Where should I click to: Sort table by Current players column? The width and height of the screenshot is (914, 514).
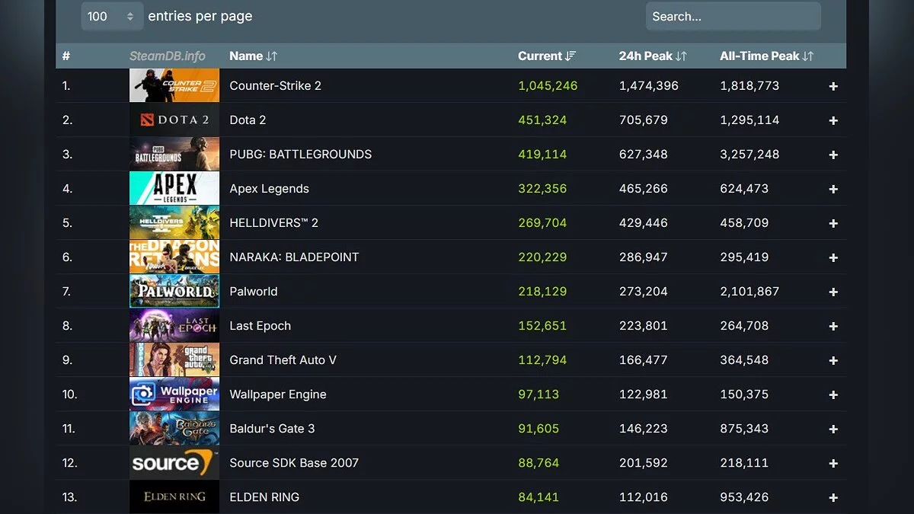click(547, 56)
